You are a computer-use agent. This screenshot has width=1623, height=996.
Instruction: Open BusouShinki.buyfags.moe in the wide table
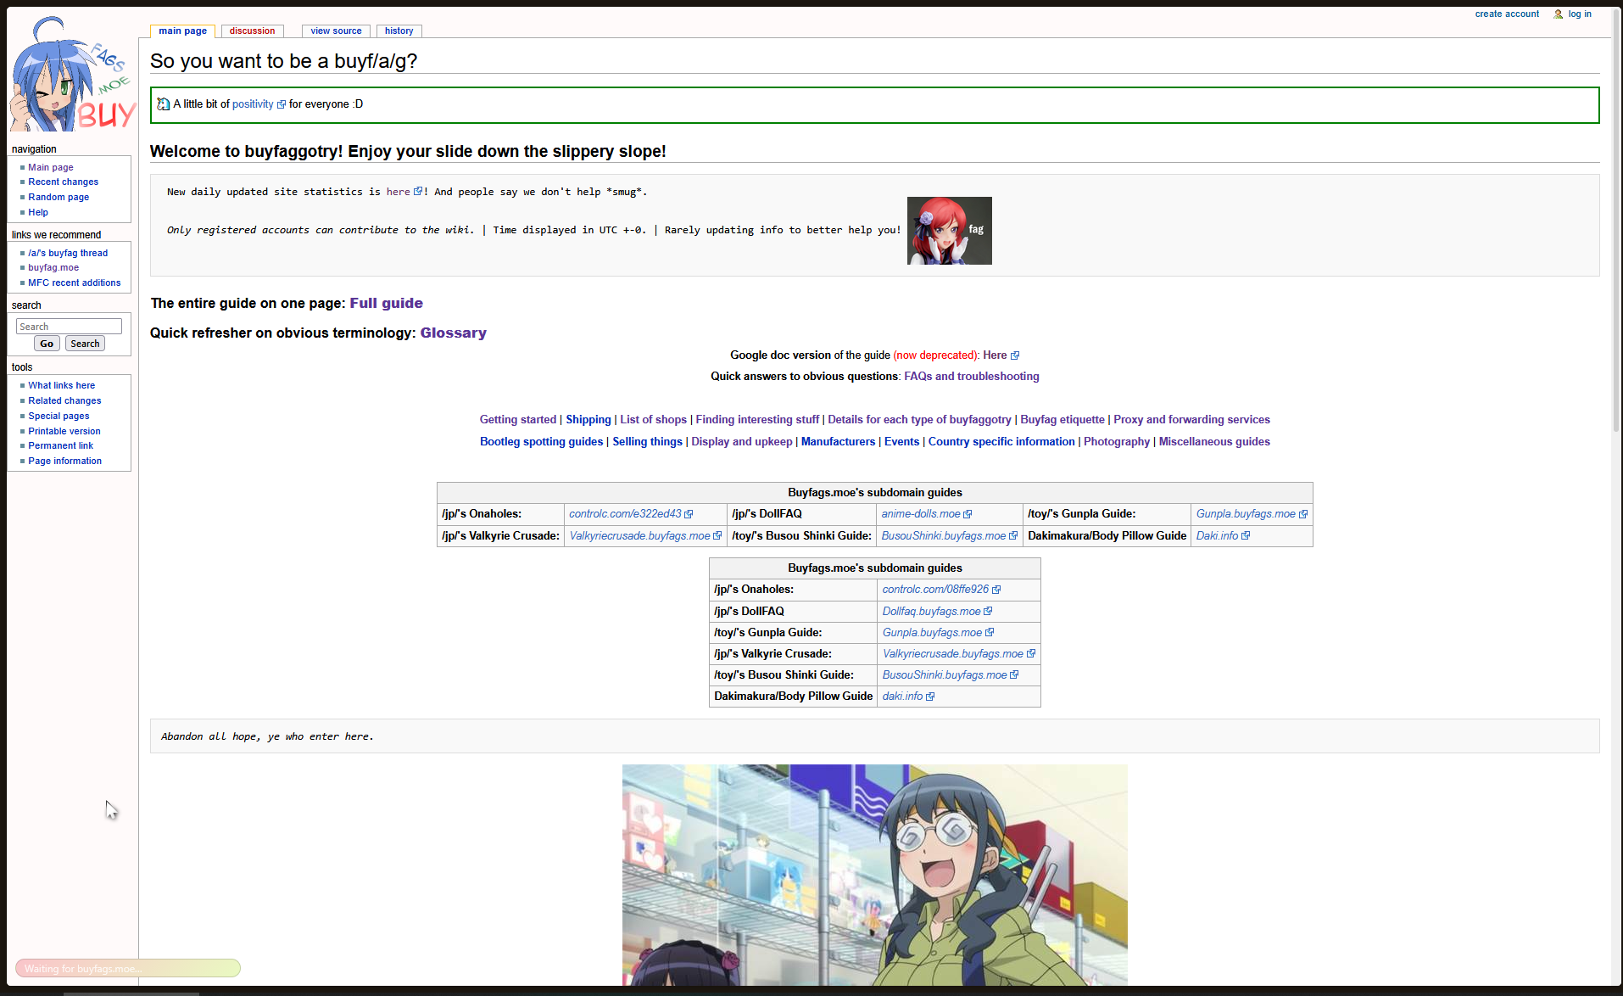coord(949,536)
